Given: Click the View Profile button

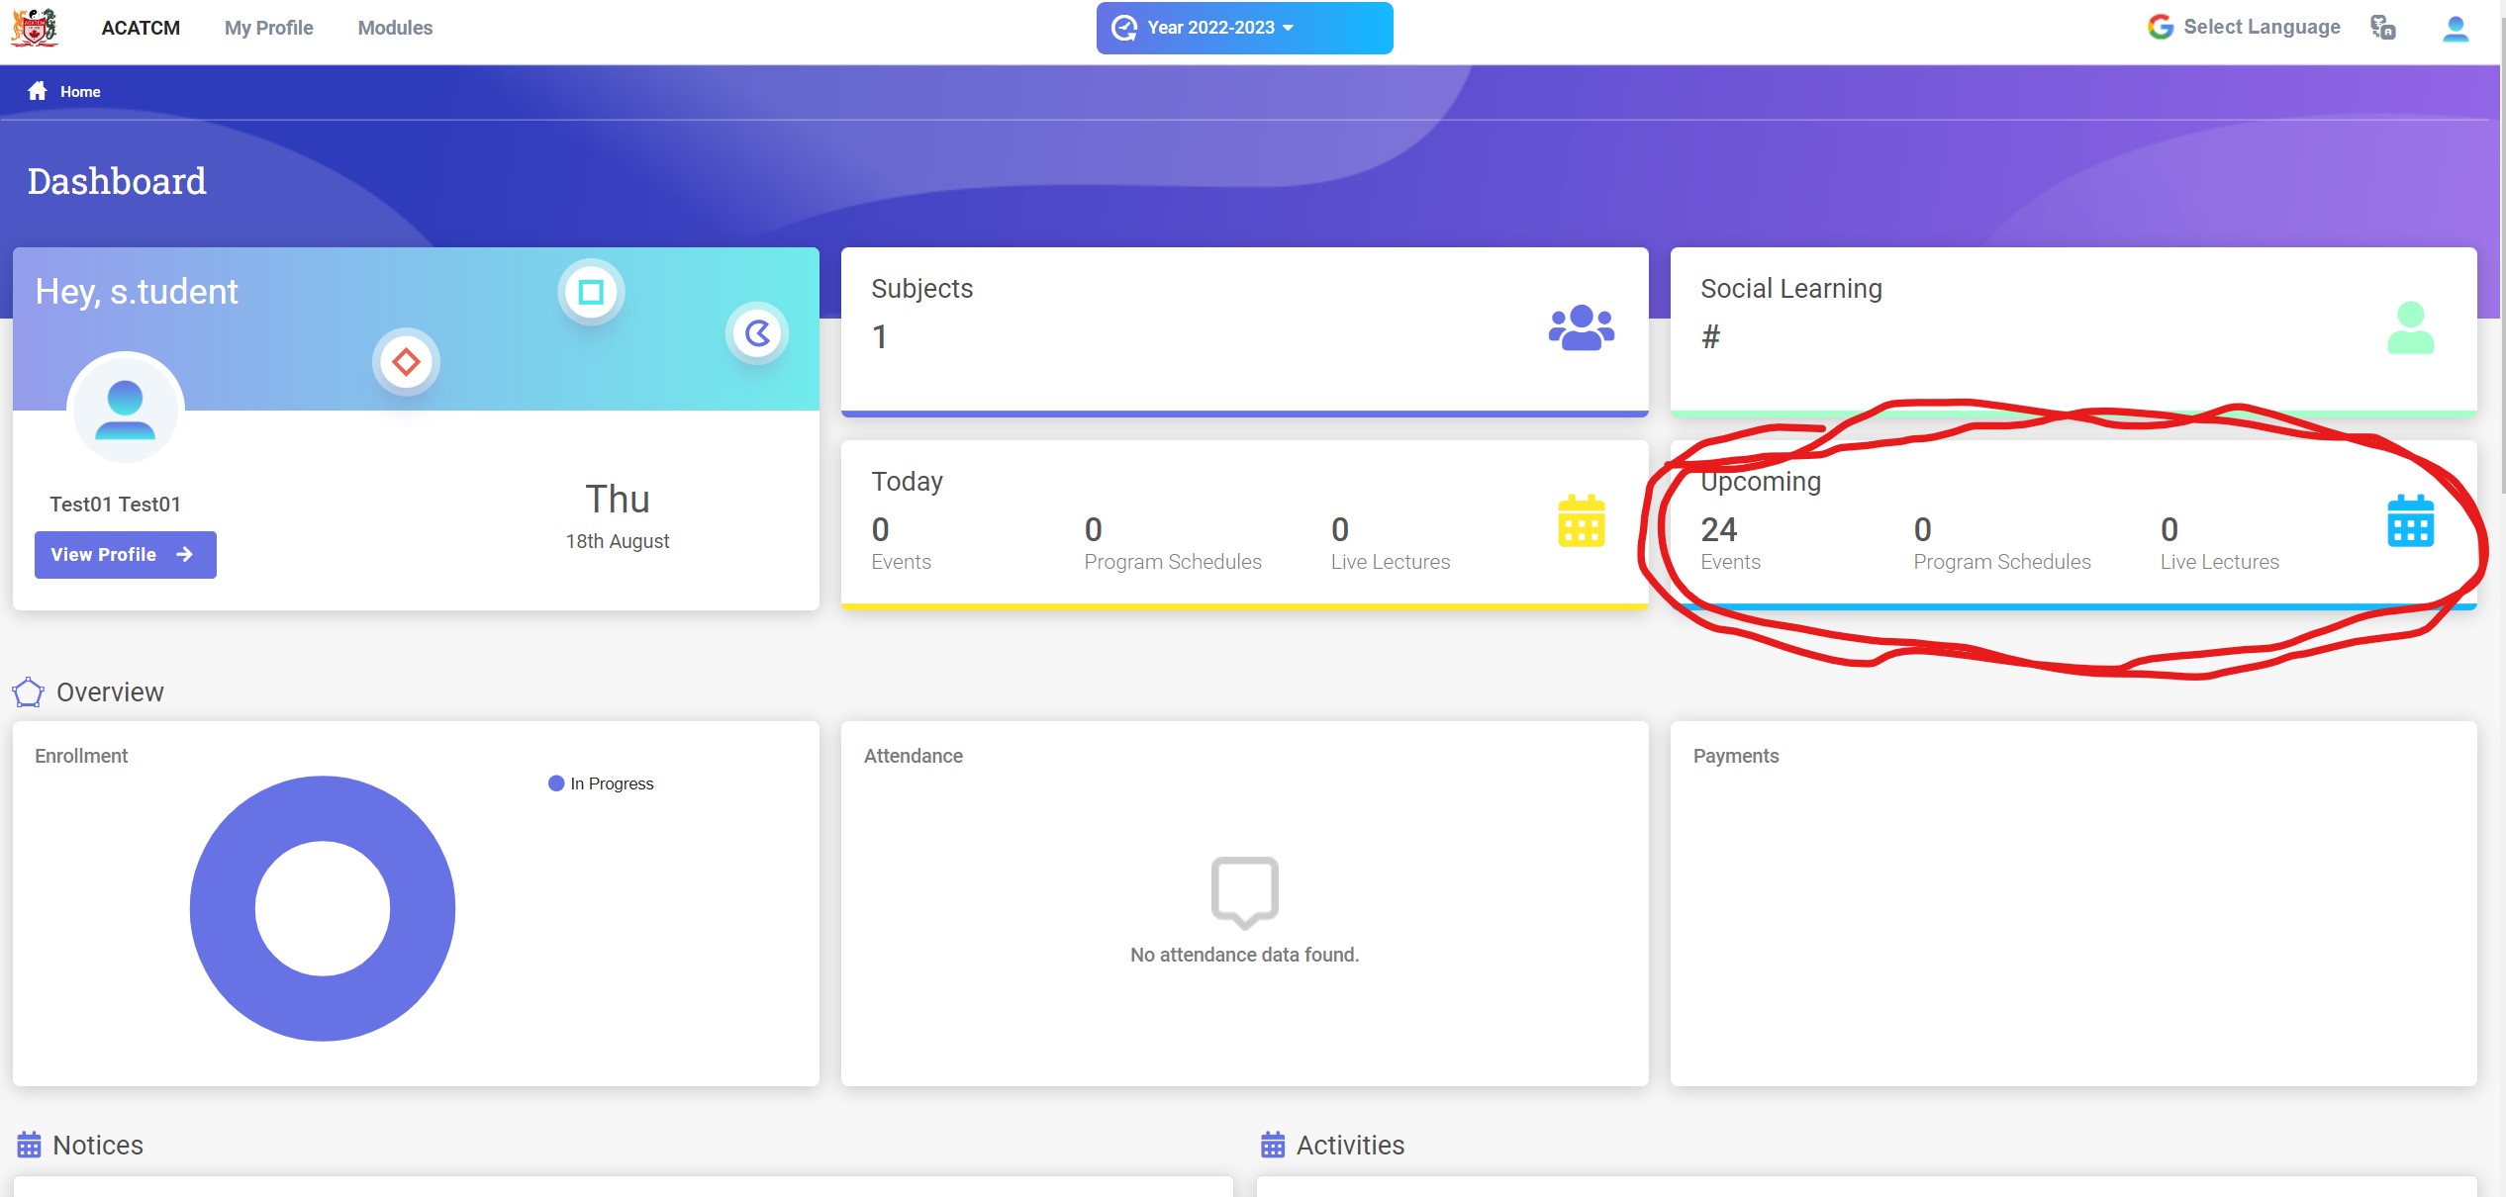Looking at the screenshot, I should tap(125, 555).
